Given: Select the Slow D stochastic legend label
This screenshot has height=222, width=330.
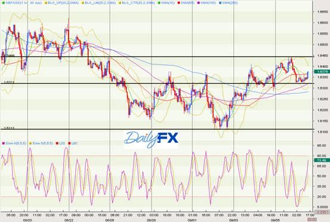Looking at the screenshot, I should (42, 143).
